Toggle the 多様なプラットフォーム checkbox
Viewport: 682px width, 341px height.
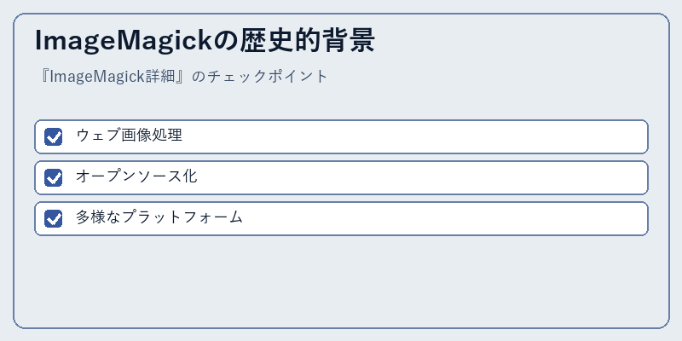[53, 218]
